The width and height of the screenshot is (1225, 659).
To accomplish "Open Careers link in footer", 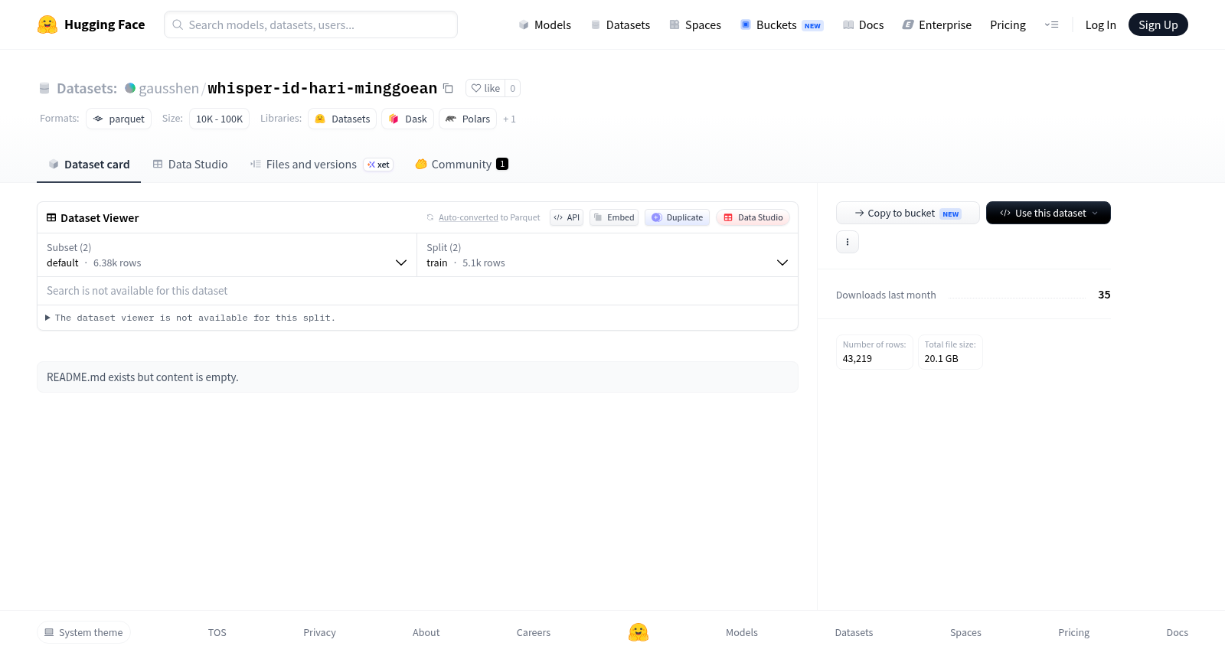I will 534,632.
